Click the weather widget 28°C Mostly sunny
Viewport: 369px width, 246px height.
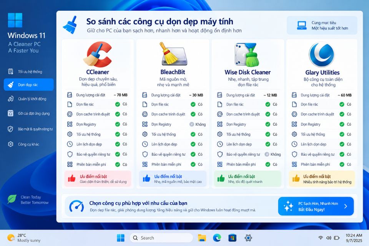click(23, 238)
